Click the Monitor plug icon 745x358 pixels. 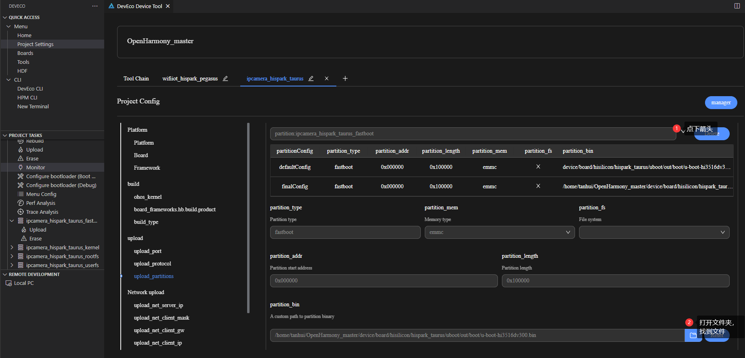(21, 167)
